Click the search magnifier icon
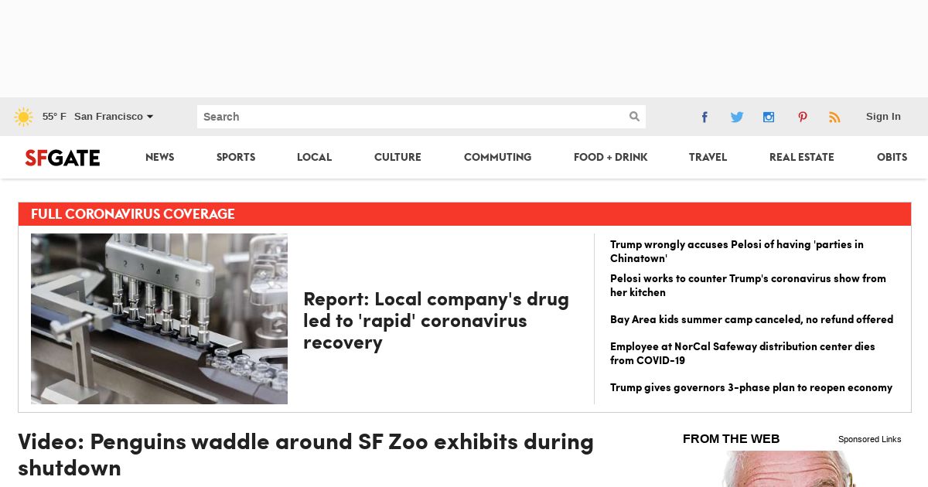The width and height of the screenshot is (928, 487). pos(634,117)
